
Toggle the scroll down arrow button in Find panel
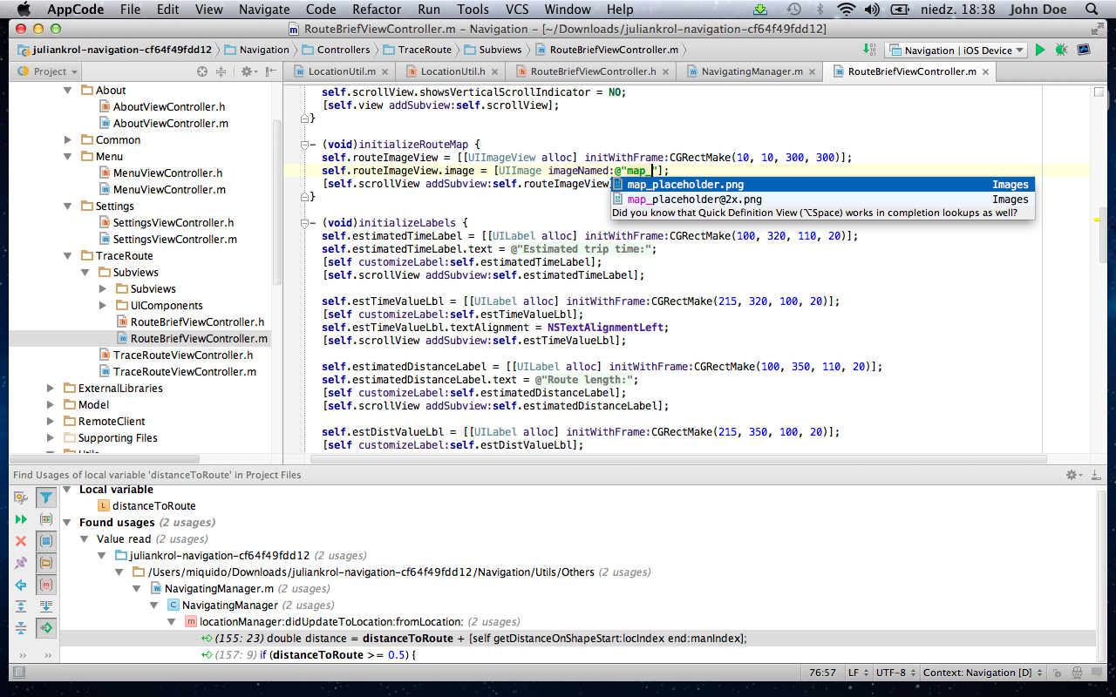[x=46, y=606]
